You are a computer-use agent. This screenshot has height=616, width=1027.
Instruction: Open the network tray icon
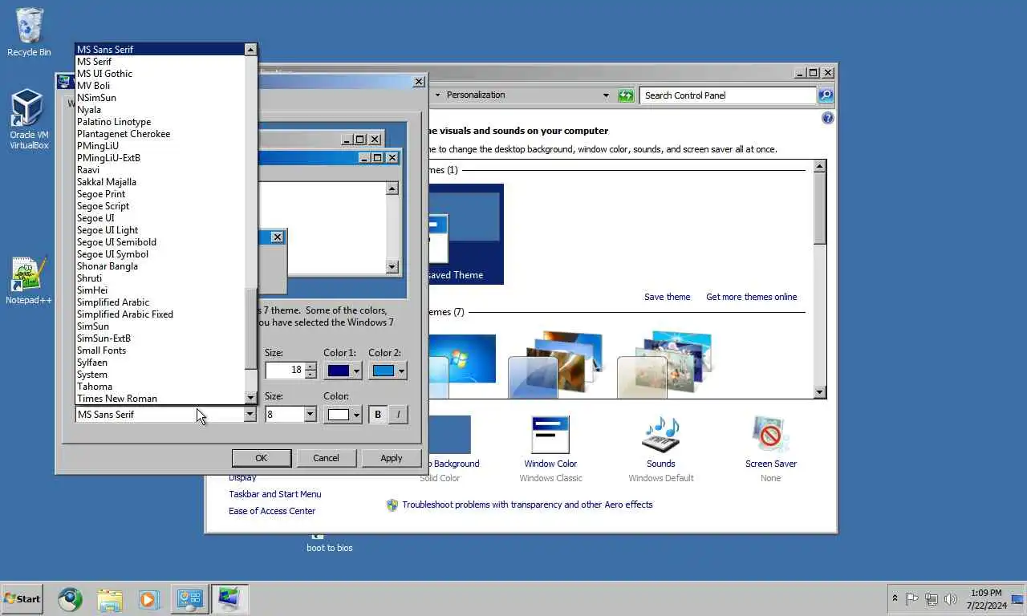tap(932, 598)
